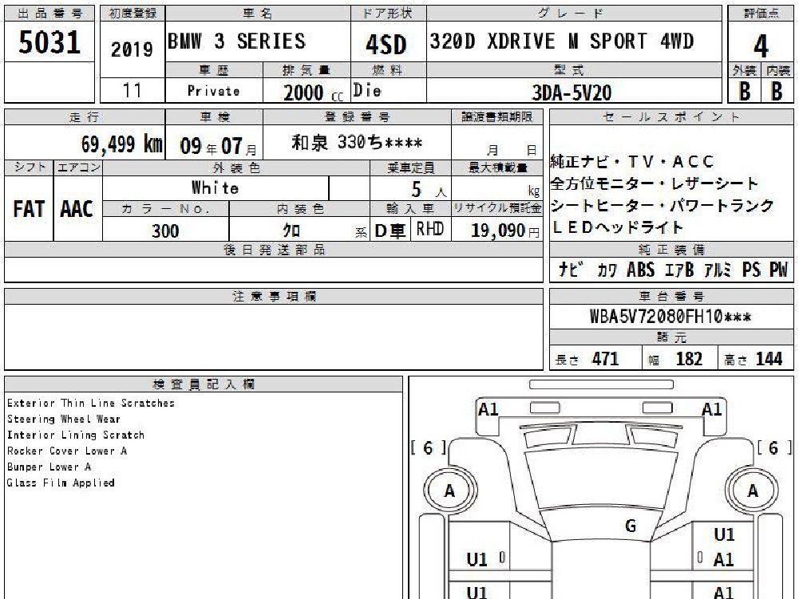Select the 320D XDRIVE M SPORT 4WD grade
The image size is (799, 599).
coord(562,41)
